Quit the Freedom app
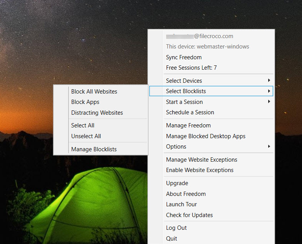Screen dimensions: 302x244 pyautogui.click(x=211, y=239)
